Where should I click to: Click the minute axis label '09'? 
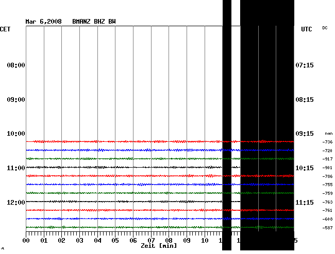(187, 241)
